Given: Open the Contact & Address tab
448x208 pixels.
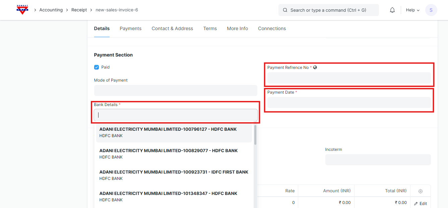Looking at the screenshot, I should pyautogui.click(x=172, y=28).
